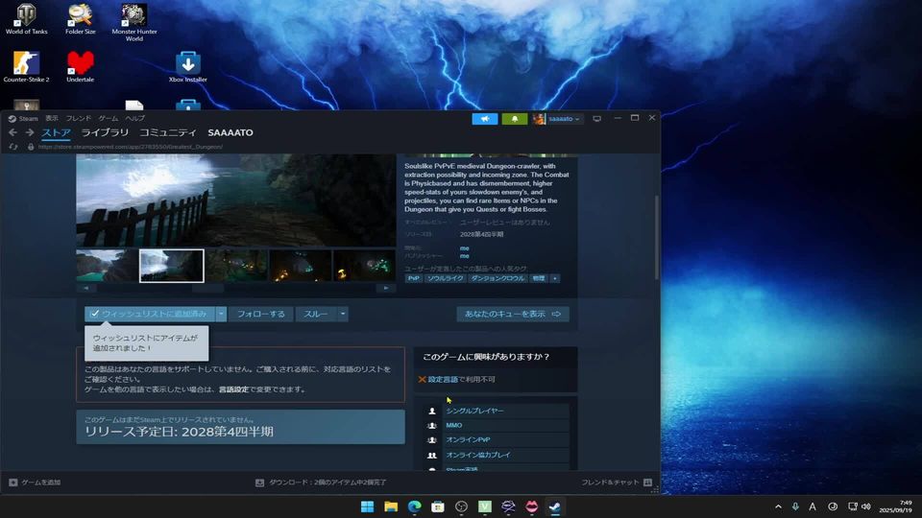This screenshot has width=922, height=518.
Task: Click ソウルライク tag
Action: [x=445, y=278]
